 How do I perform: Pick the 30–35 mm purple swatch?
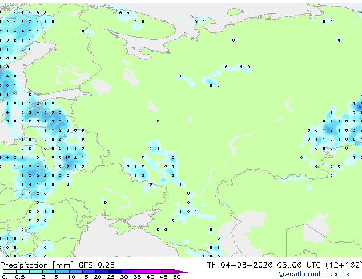point(128,272)
